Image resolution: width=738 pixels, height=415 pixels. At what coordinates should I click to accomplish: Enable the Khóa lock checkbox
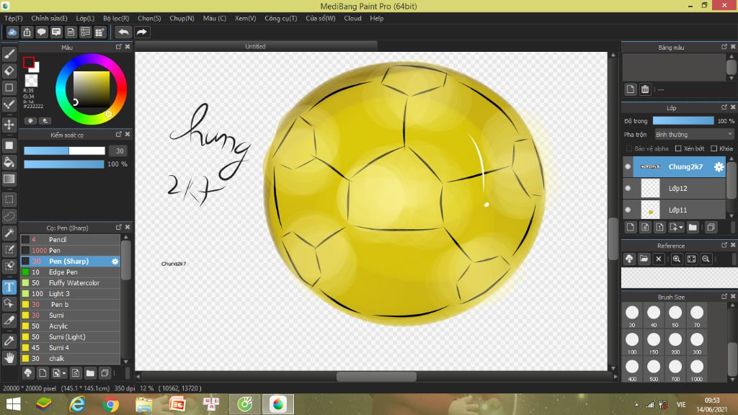714,148
